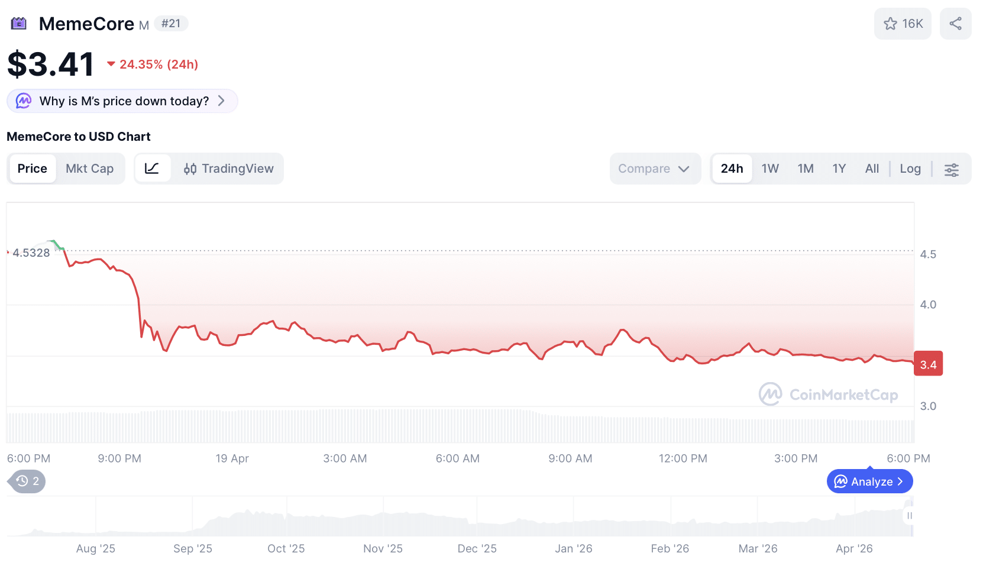
Task: Select the 1W time range tab
Action: (770, 169)
